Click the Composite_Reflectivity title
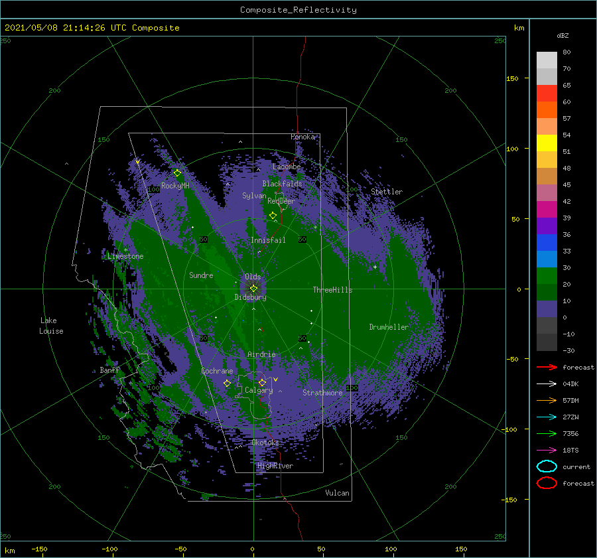Screen dimensions: 597x558 (x=298, y=10)
